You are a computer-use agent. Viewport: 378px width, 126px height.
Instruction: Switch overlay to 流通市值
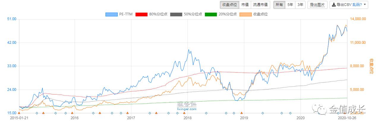point(260,5)
